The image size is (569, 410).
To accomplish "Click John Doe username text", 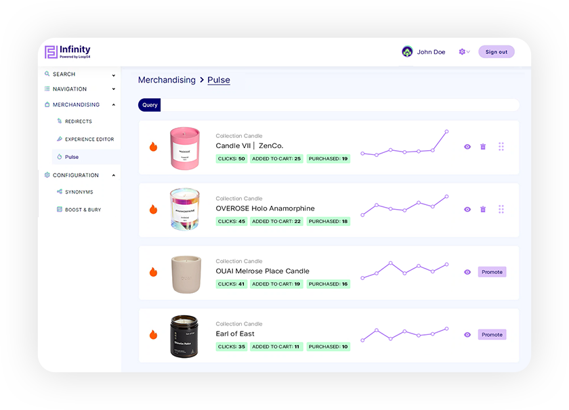I will click(x=431, y=52).
